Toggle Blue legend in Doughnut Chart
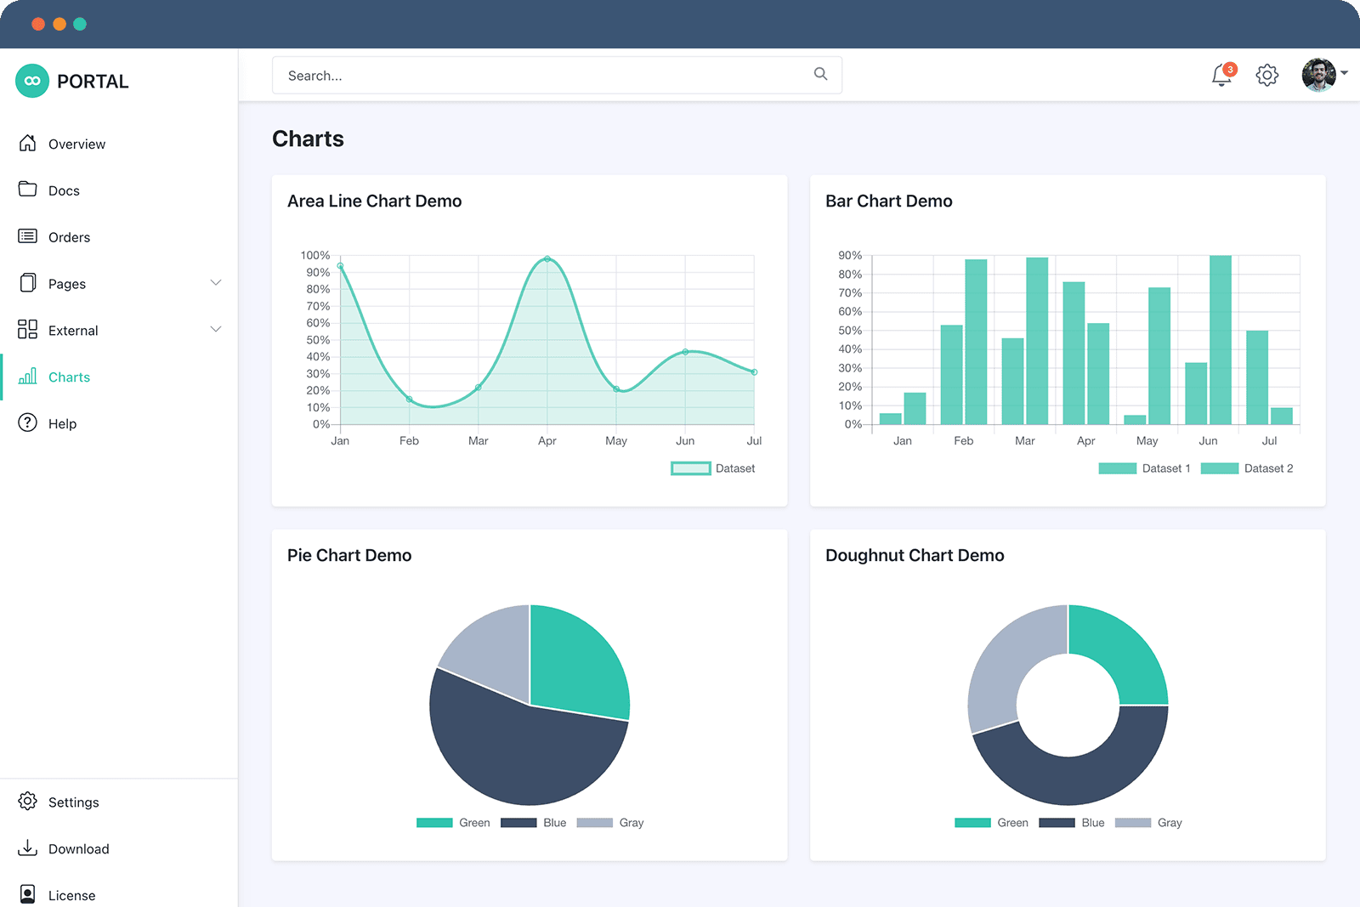The height and width of the screenshot is (907, 1360). coord(1072,822)
